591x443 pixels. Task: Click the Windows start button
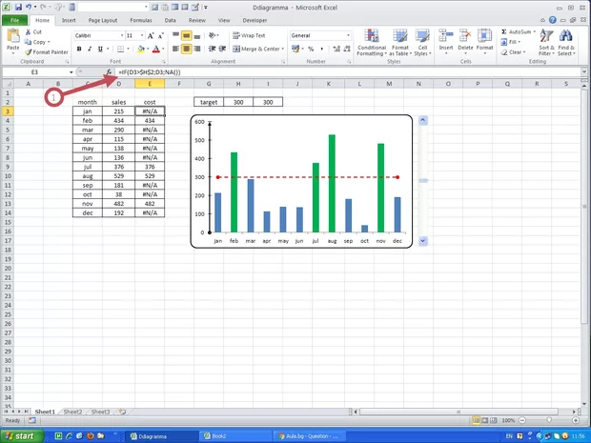click(x=22, y=435)
